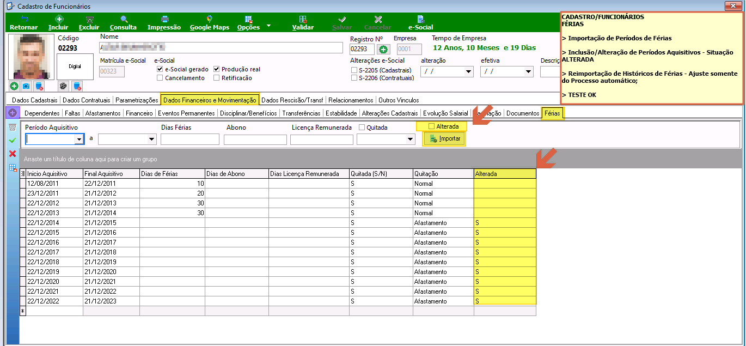The height and width of the screenshot is (346, 746).
Task: Click the Importar button
Action: 445,139
